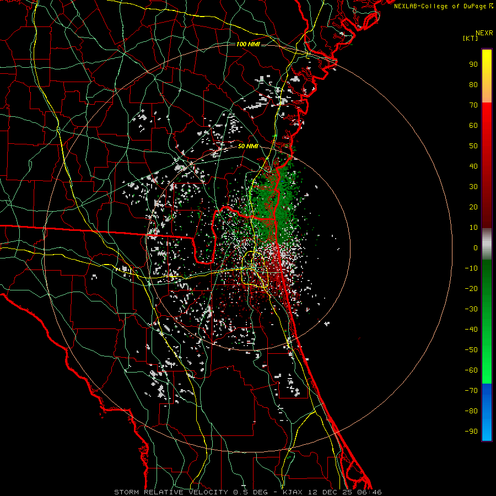Click the positive 50 knot scale value
The width and height of the screenshot is (496, 496).
tap(473, 146)
